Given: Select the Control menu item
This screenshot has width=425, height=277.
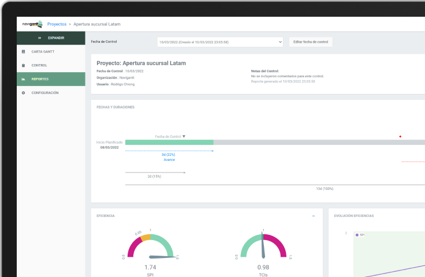Looking at the screenshot, I should 39,65.
